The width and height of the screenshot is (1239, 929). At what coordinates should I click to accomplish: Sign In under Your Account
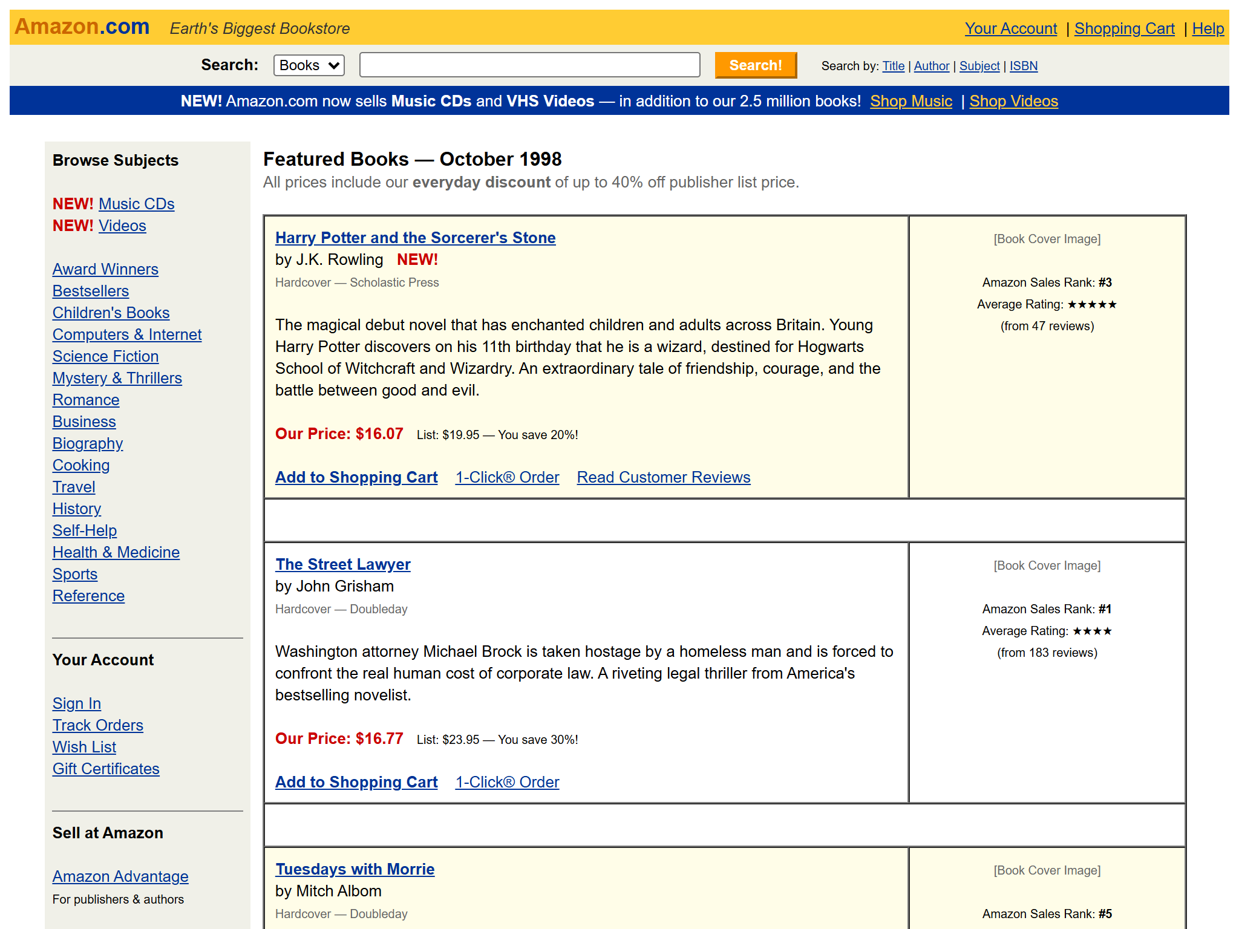76,703
